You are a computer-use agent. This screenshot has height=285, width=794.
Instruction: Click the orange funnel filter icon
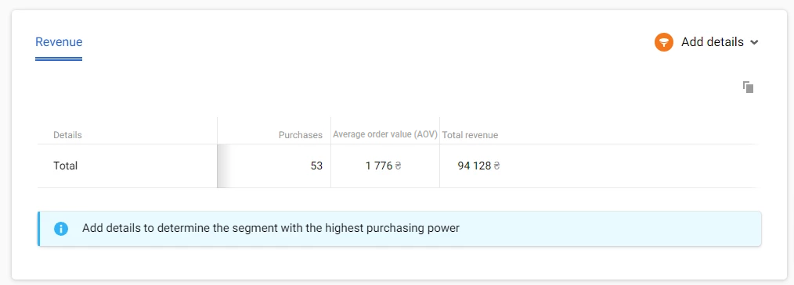pos(663,42)
